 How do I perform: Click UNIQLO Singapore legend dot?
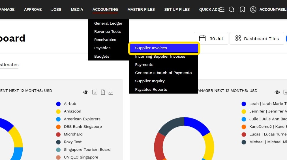click(58, 158)
